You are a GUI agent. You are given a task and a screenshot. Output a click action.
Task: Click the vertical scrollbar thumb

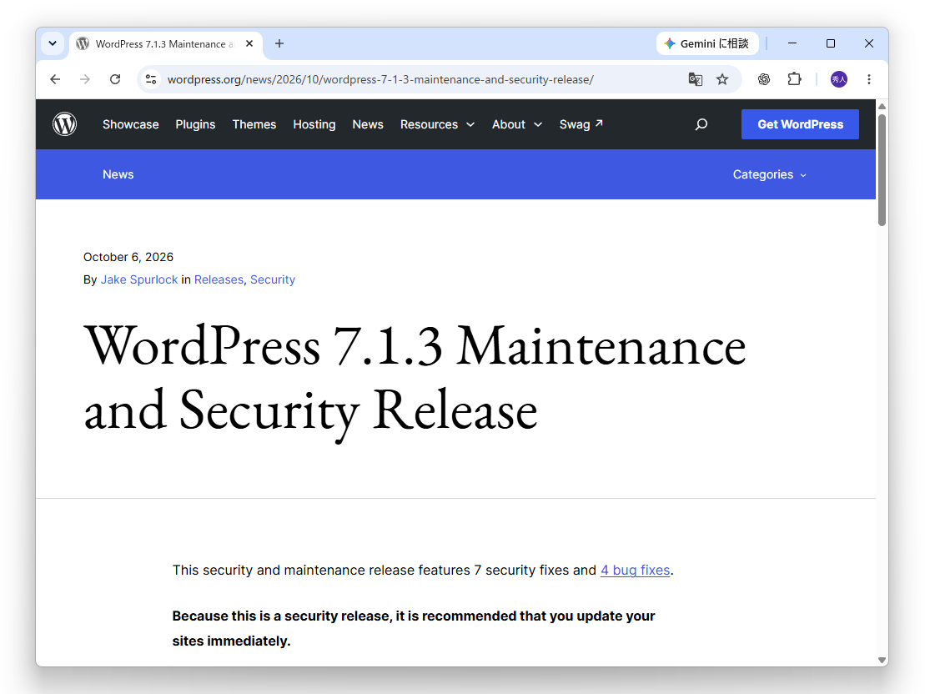coord(882,170)
